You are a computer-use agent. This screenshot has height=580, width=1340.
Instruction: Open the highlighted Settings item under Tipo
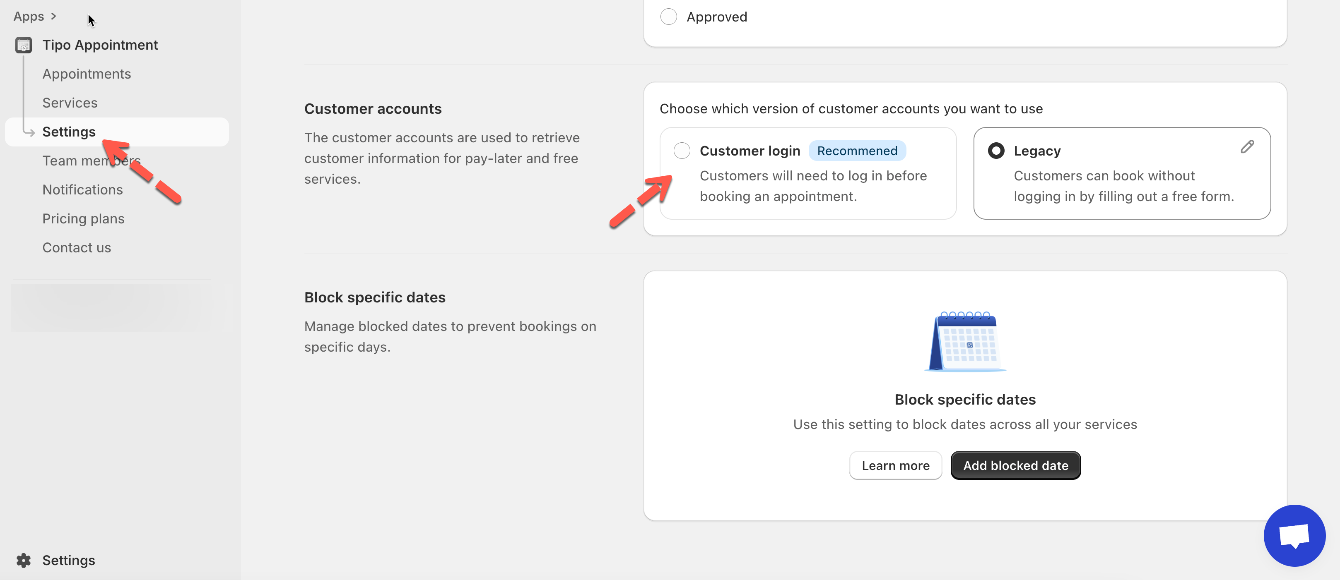point(69,132)
